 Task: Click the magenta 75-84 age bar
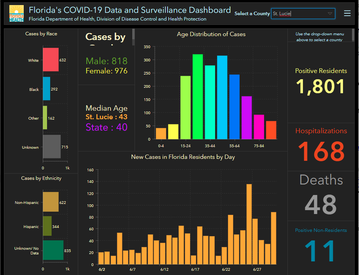[x=259, y=127]
